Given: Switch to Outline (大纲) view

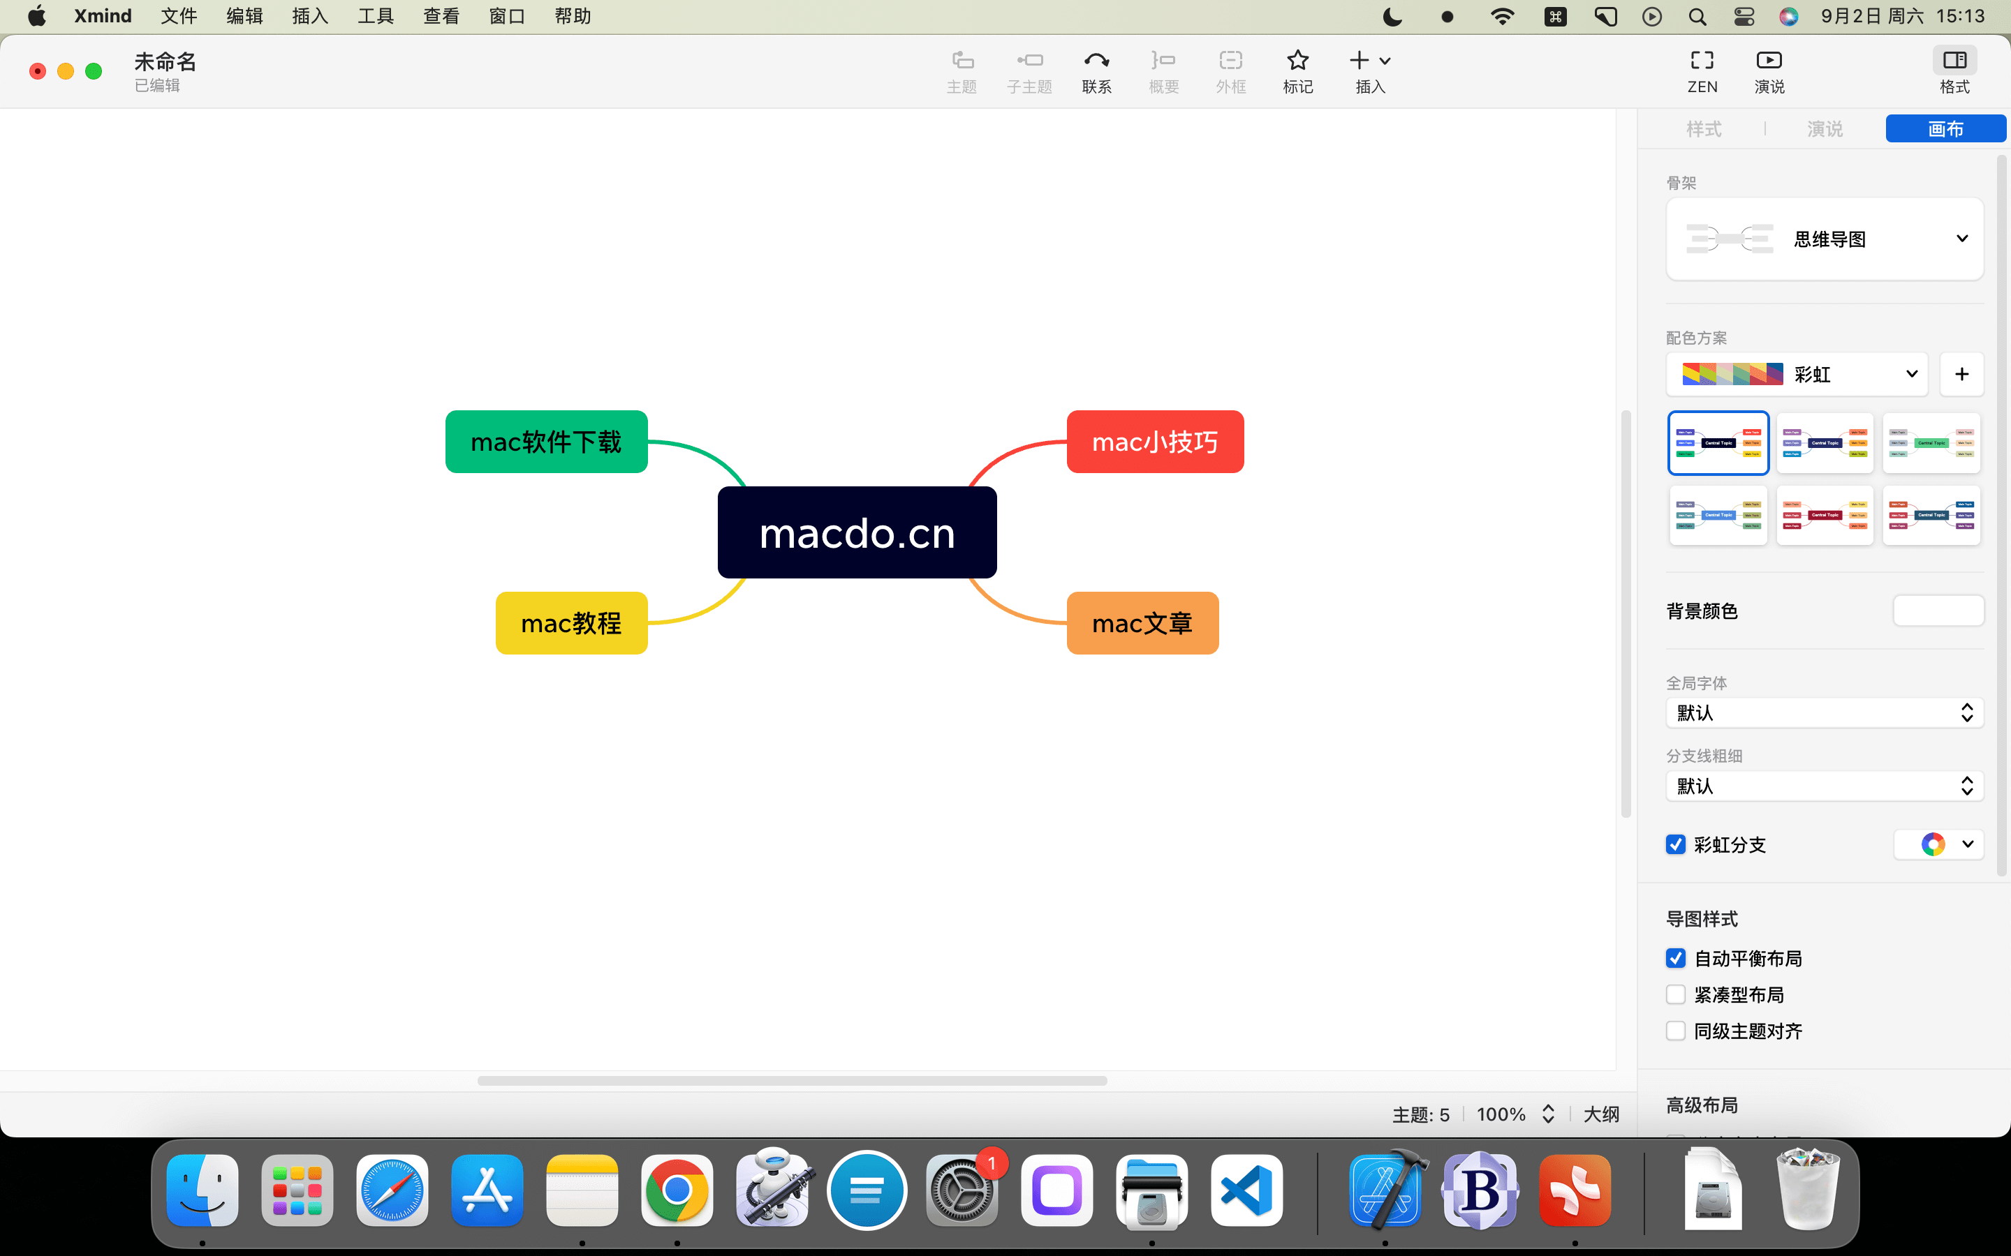Looking at the screenshot, I should pos(1601,1114).
